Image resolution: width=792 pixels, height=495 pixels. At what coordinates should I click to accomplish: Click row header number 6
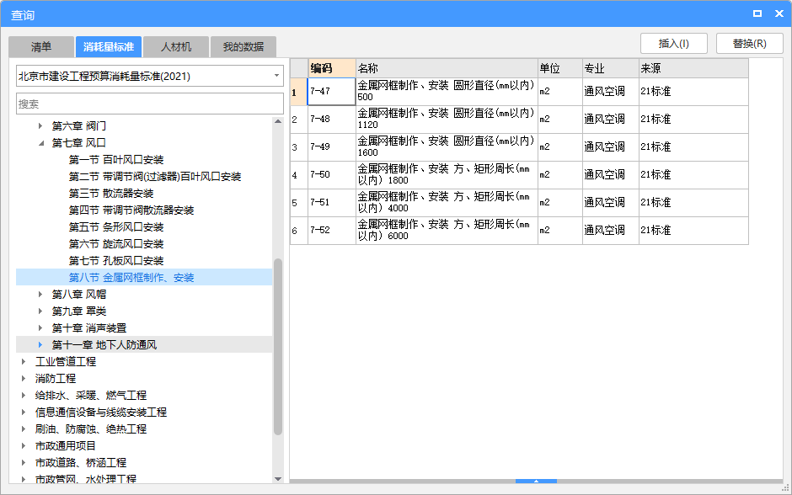[298, 230]
